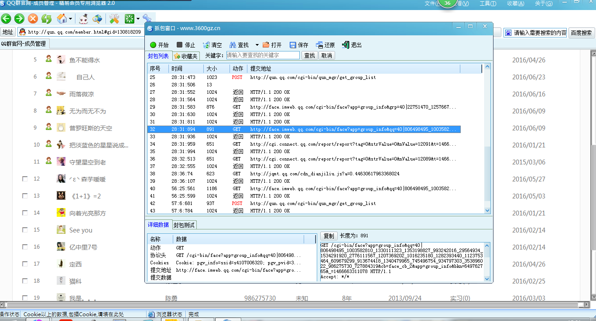The image size is (596, 321).
Task: Switch to the 收藏夹 tab
Action: point(186,56)
